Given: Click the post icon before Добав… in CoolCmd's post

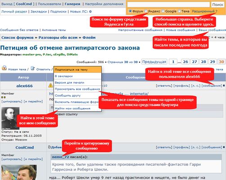Looking at the screenshot, I should pos(49,147).
